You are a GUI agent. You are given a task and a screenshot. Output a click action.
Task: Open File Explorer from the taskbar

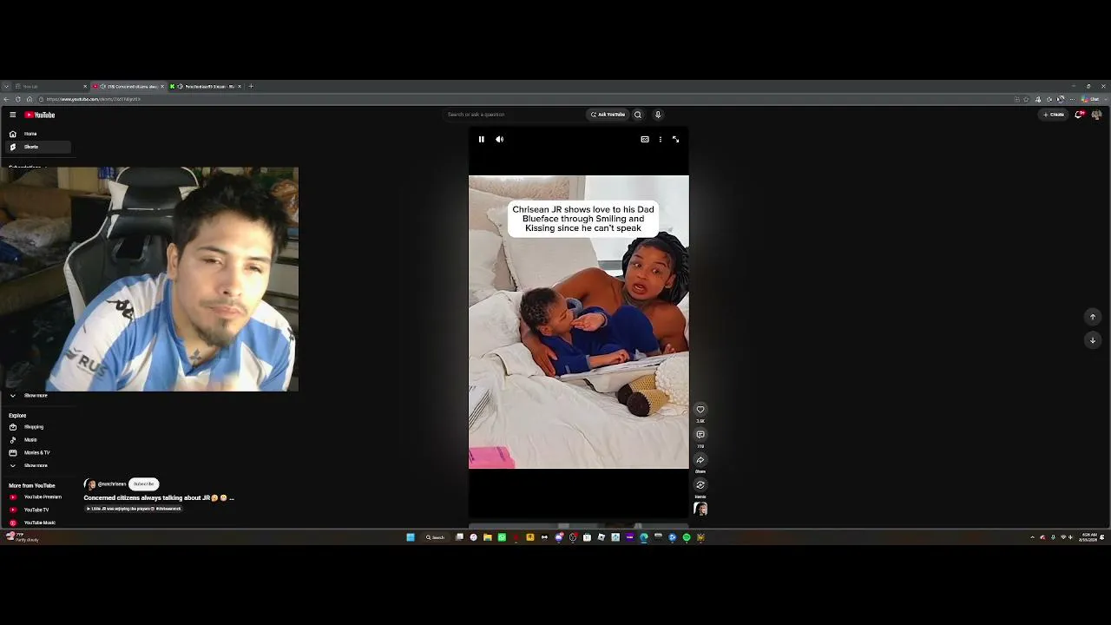click(x=488, y=537)
